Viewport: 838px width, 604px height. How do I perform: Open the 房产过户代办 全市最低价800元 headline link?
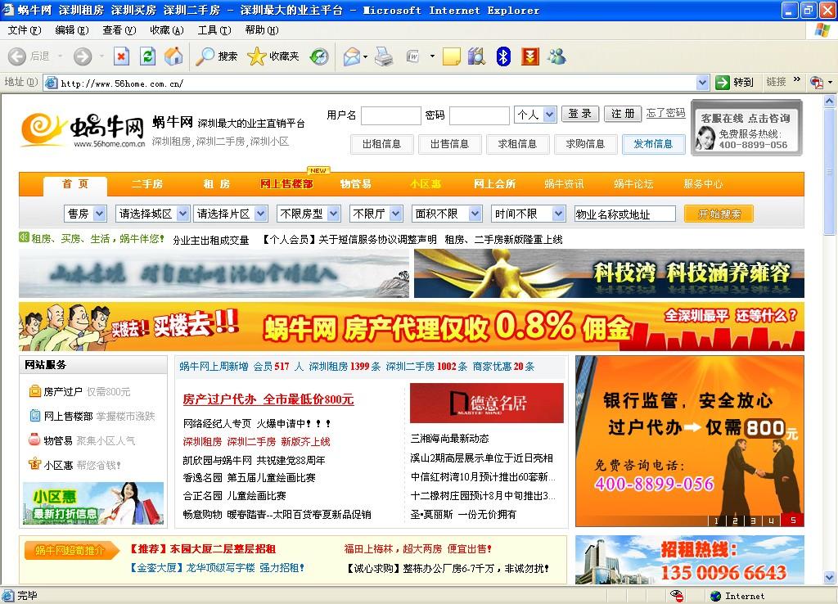click(268, 399)
